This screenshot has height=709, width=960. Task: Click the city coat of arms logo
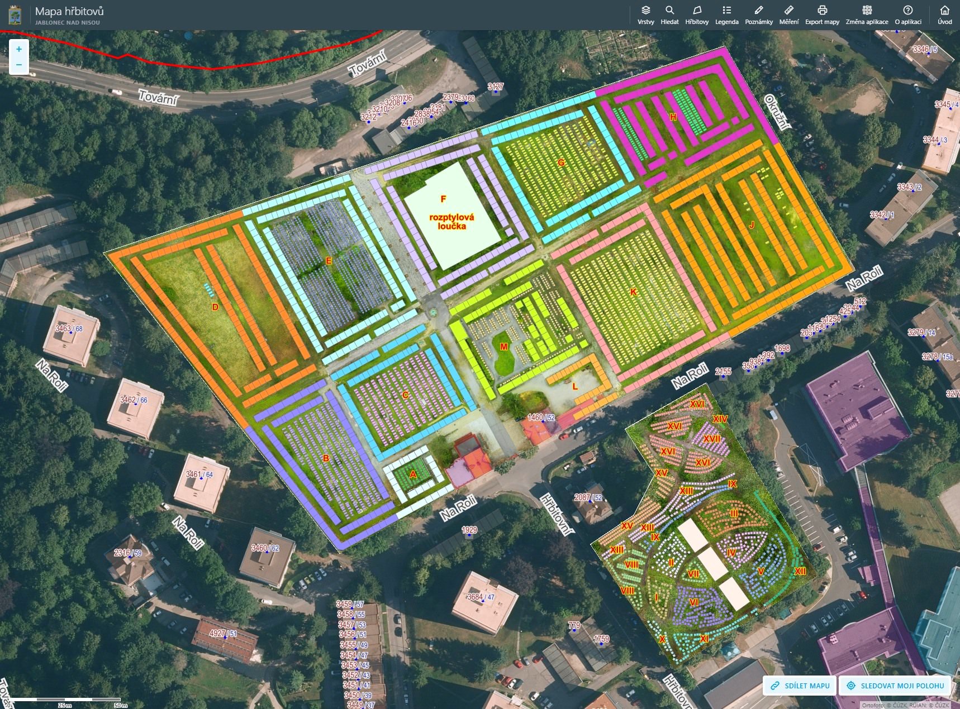[15, 15]
